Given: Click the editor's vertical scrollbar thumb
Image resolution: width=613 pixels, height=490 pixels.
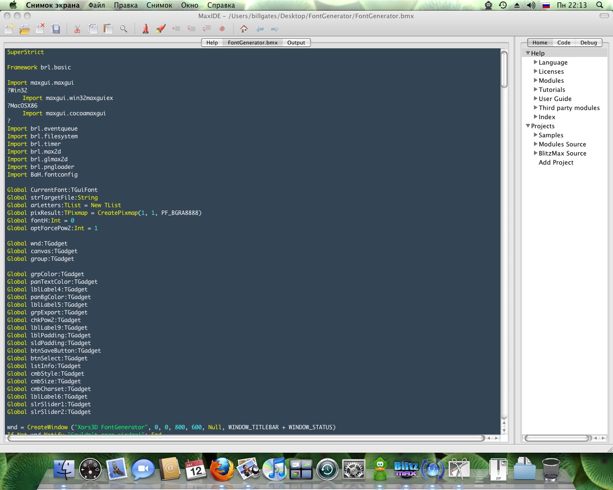Looking at the screenshot, I should (504, 69).
